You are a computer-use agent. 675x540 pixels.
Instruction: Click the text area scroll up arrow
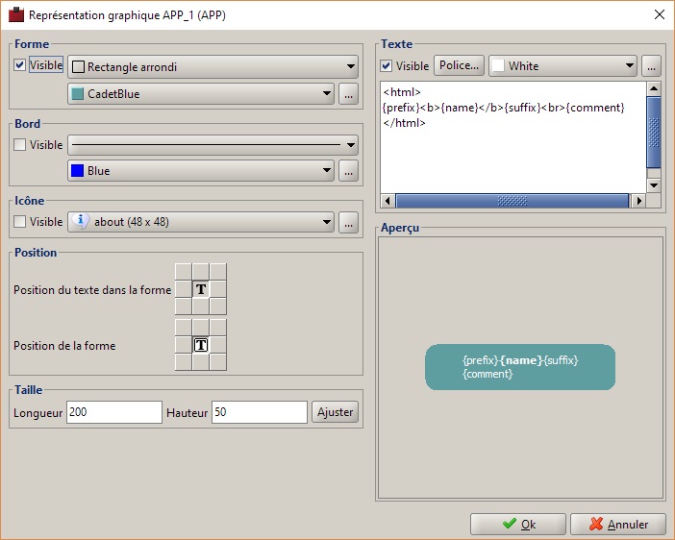[x=654, y=88]
